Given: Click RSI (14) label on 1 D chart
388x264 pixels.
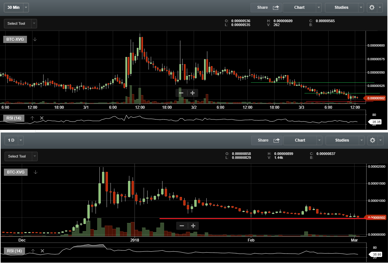Looking at the screenshot, I should pyautogui.click(x=15, y=251).
